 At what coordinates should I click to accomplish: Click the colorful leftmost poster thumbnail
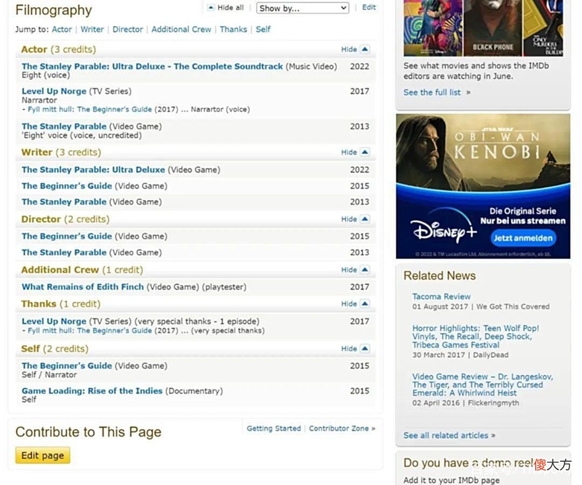pos(433,28)
